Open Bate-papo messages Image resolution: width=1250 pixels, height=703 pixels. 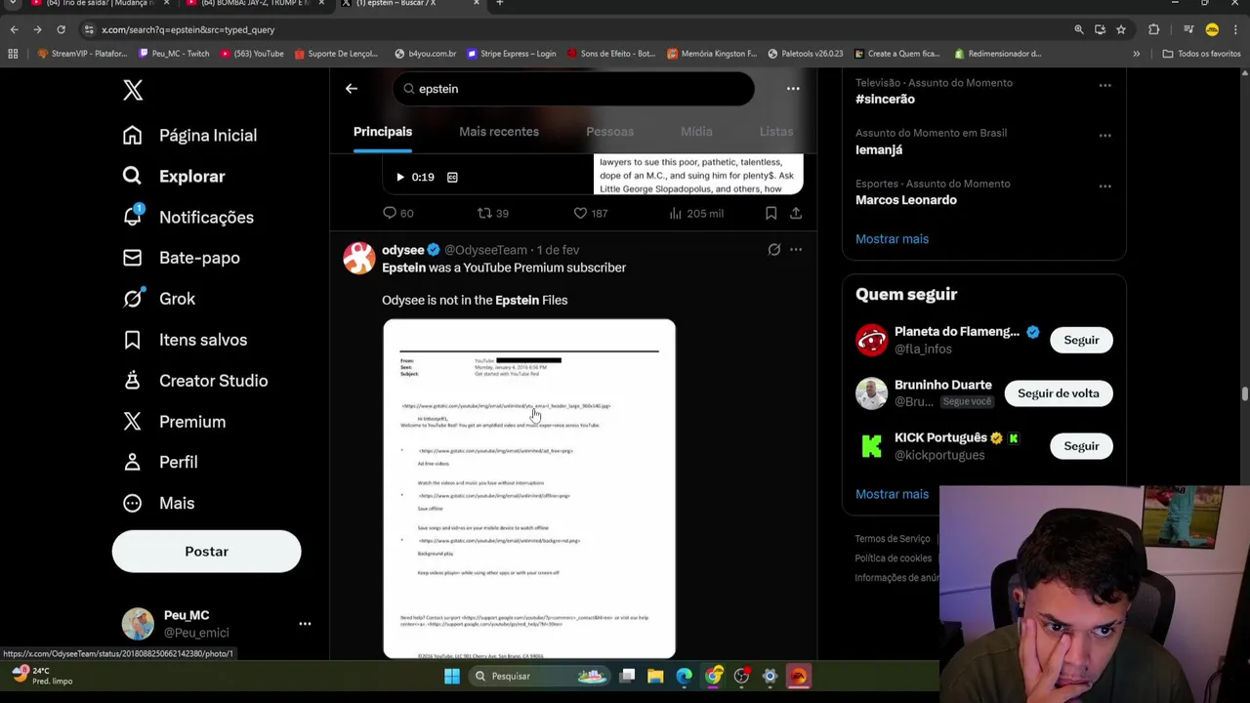[181, 258]
